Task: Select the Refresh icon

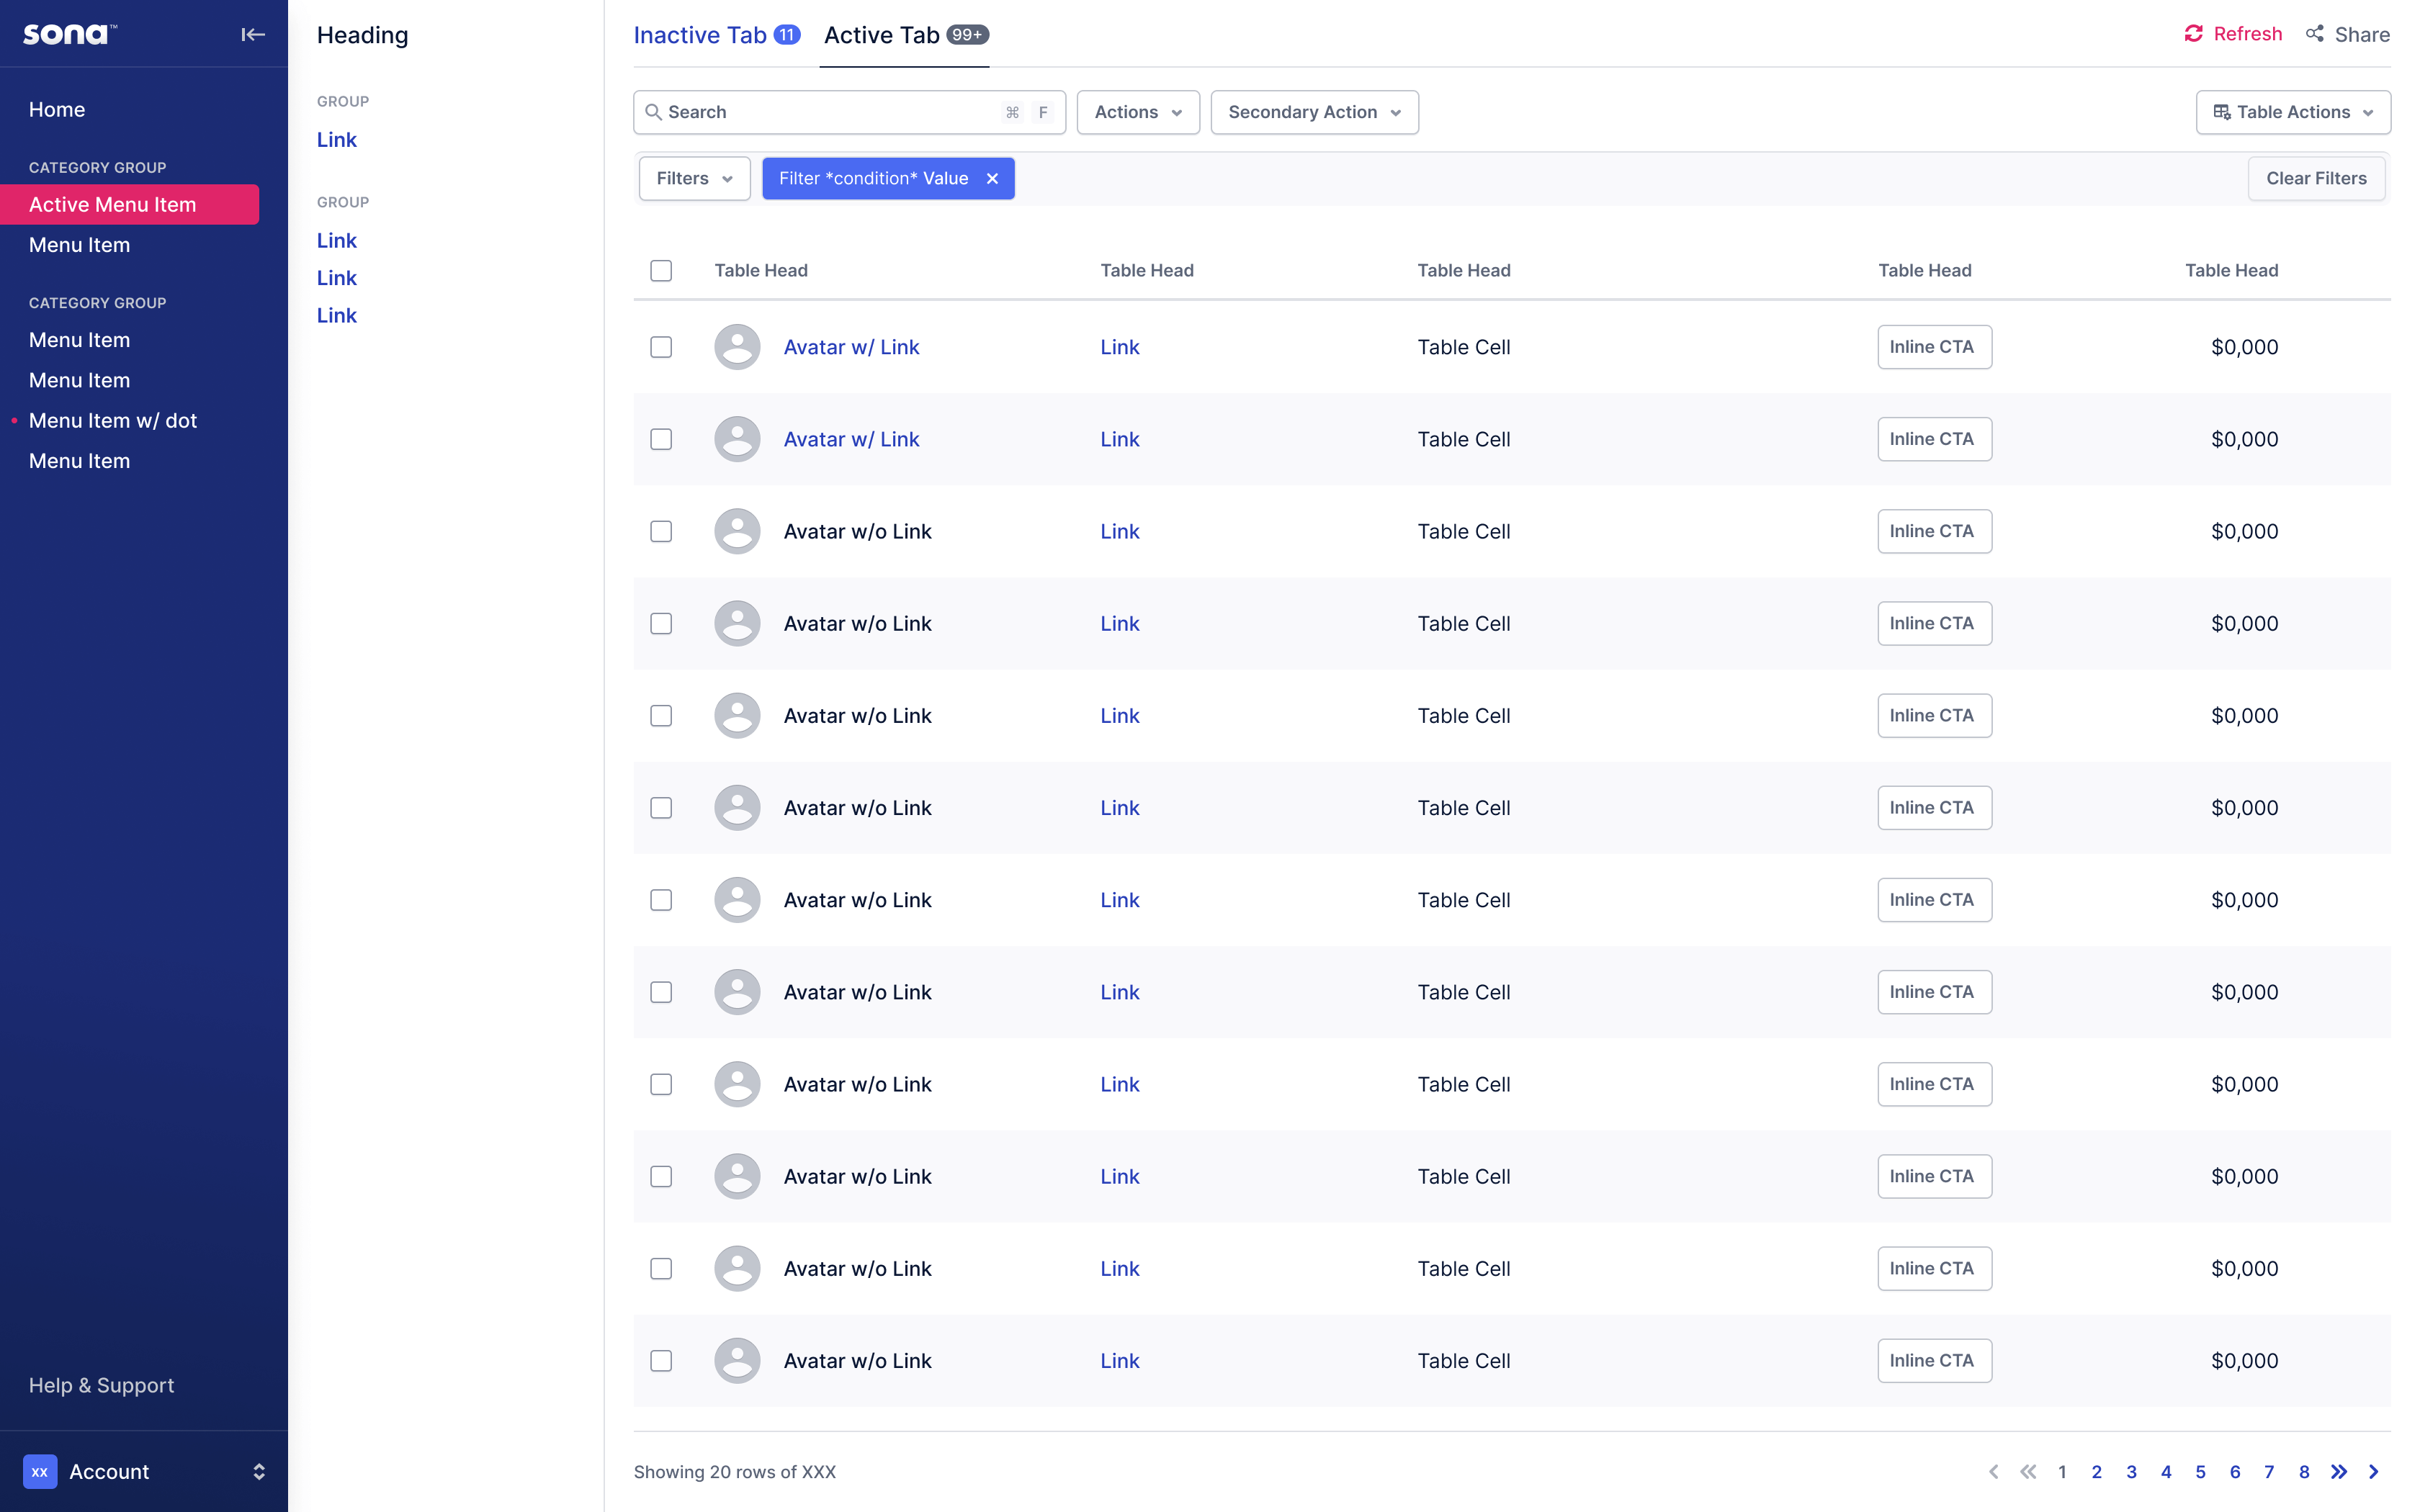Action: click(2193, 33)
